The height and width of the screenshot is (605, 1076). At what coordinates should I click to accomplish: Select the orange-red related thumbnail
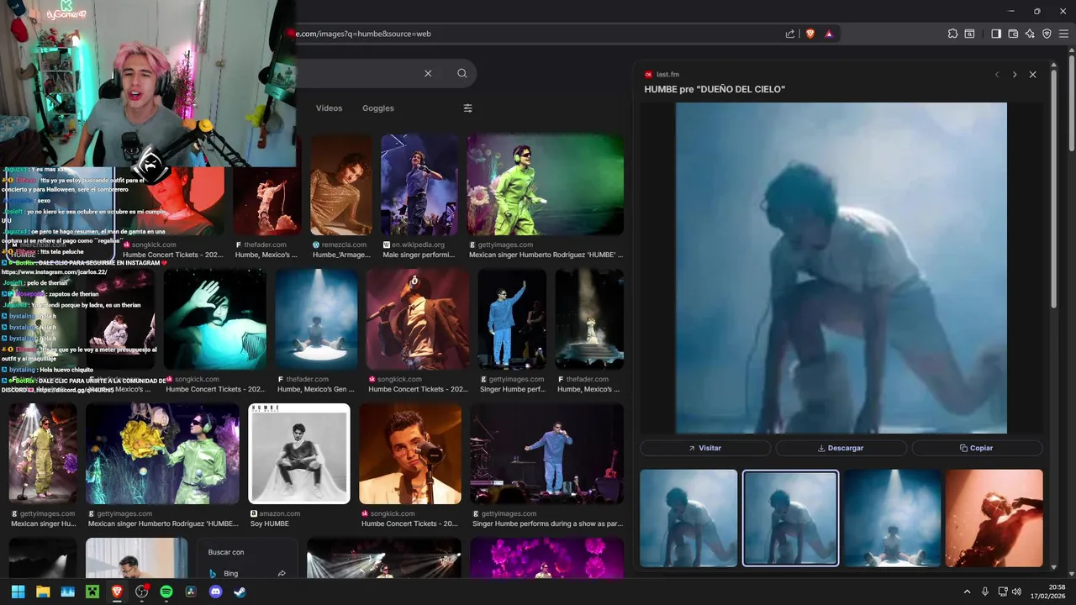994,518
